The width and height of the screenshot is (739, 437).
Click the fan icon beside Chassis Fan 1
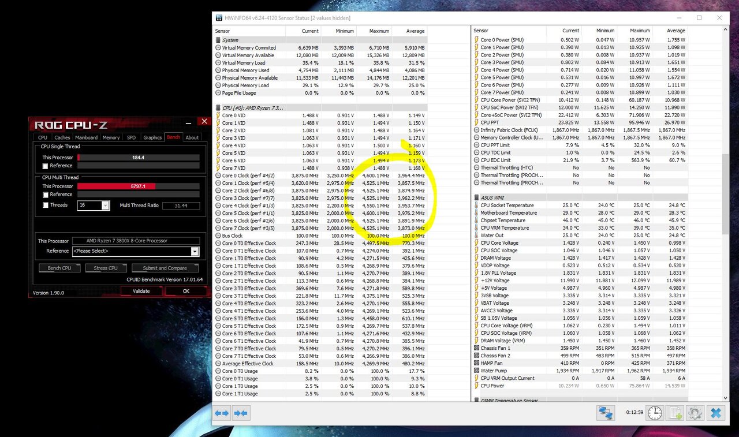tap(476, 348)
